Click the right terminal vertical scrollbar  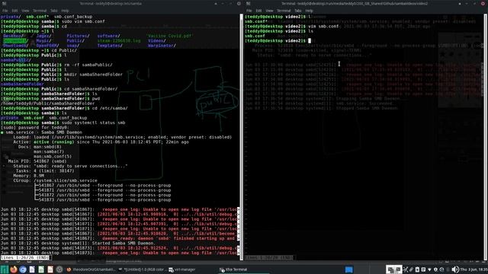[485, 137]
